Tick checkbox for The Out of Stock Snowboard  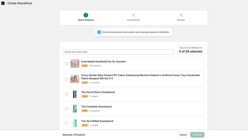(66, 94)
